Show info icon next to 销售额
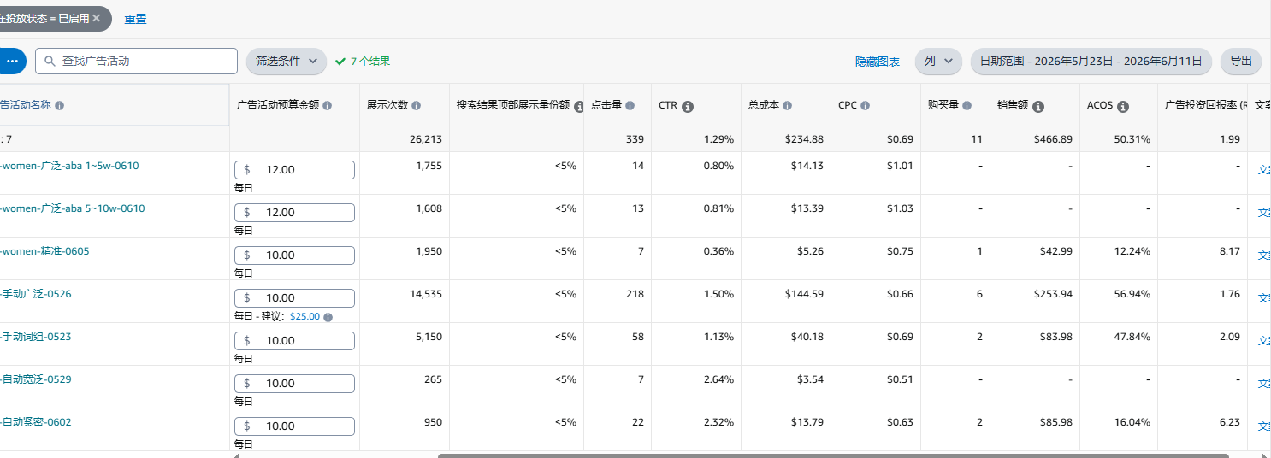Screen dimensions: 1271x458 1038,106
